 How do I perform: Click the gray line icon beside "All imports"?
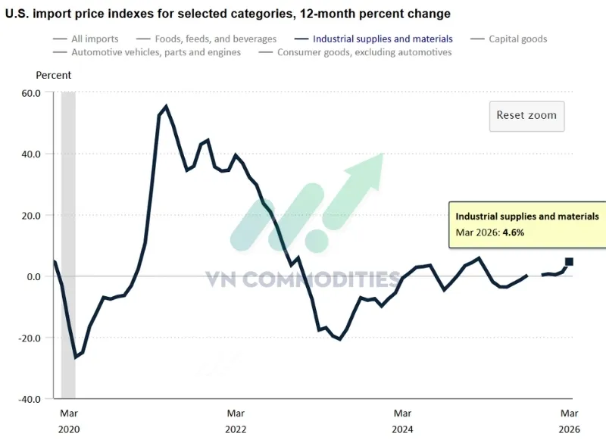59,39
